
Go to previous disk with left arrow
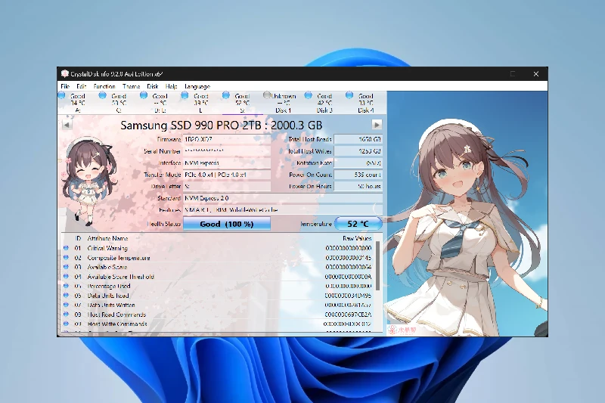[x=67, y=125]
